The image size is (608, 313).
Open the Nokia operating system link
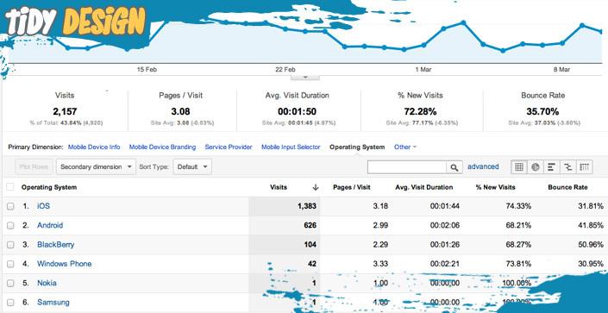[47, 283]
